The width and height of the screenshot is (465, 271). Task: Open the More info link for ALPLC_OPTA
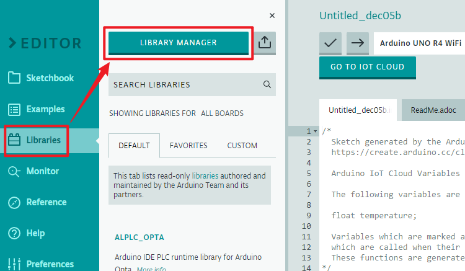point(151,269)
